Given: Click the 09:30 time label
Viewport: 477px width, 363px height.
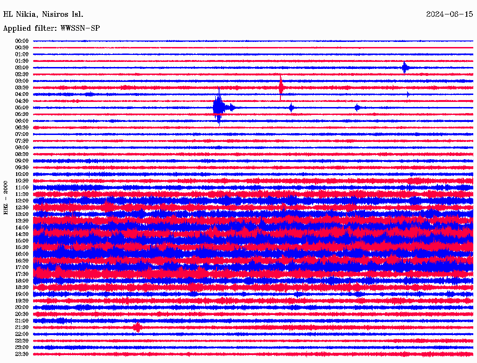Looking at the screenshot, I should tap(21, 168).
